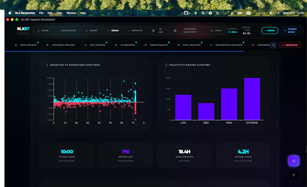
Task: Click the 10:00 Optimal Hour card
Action: [67, 155]
